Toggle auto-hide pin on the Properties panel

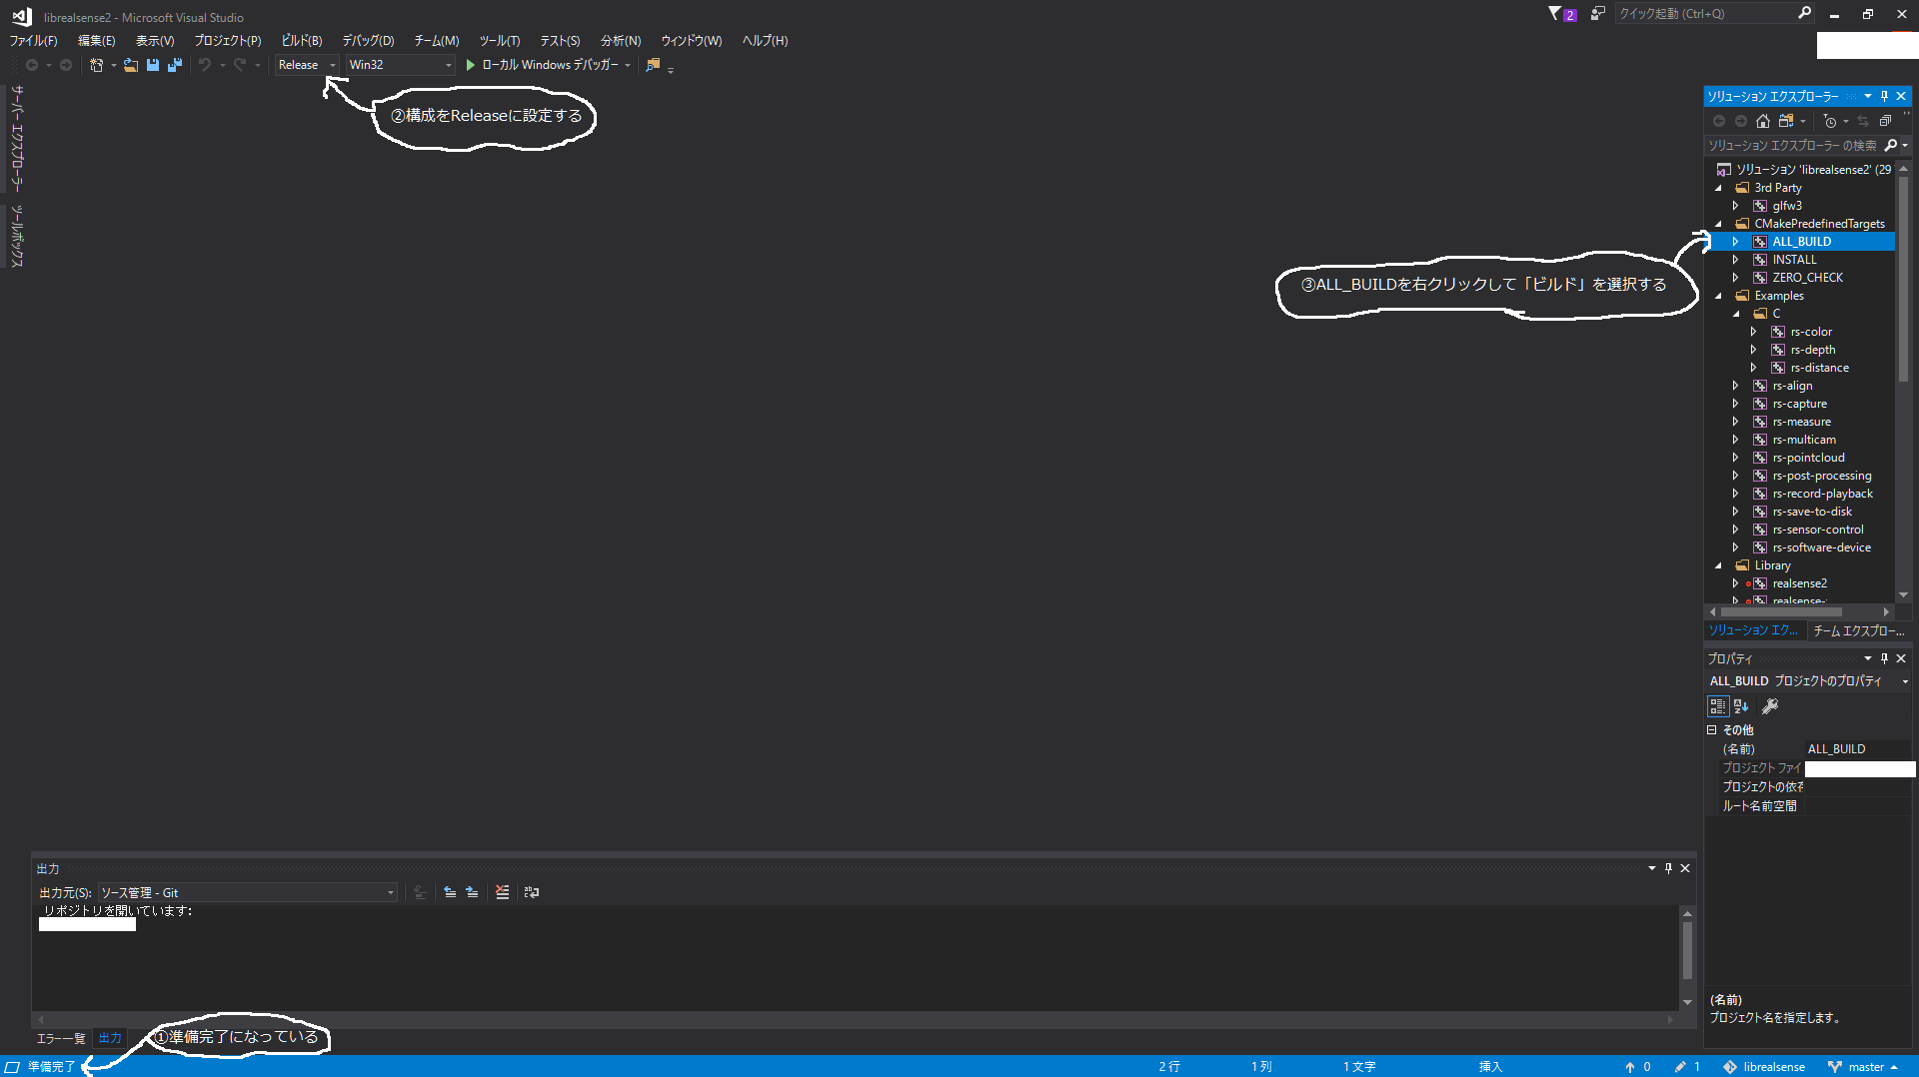(x=1883, y=658)
